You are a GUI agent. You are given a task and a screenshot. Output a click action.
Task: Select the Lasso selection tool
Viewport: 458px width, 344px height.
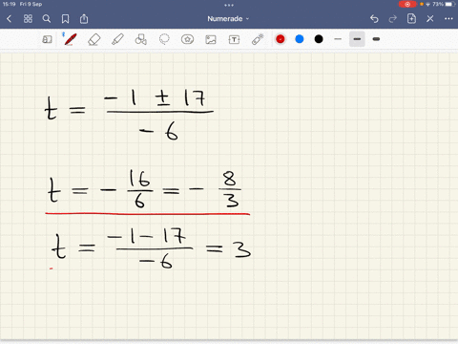(164, 39)
